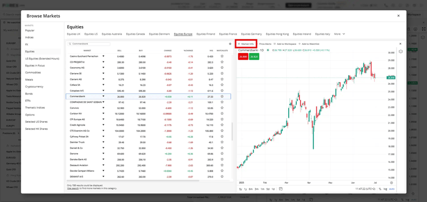Select Commodities in markets sidebar
This screenshot has height=202, width=427.
[x=33, y=73]
